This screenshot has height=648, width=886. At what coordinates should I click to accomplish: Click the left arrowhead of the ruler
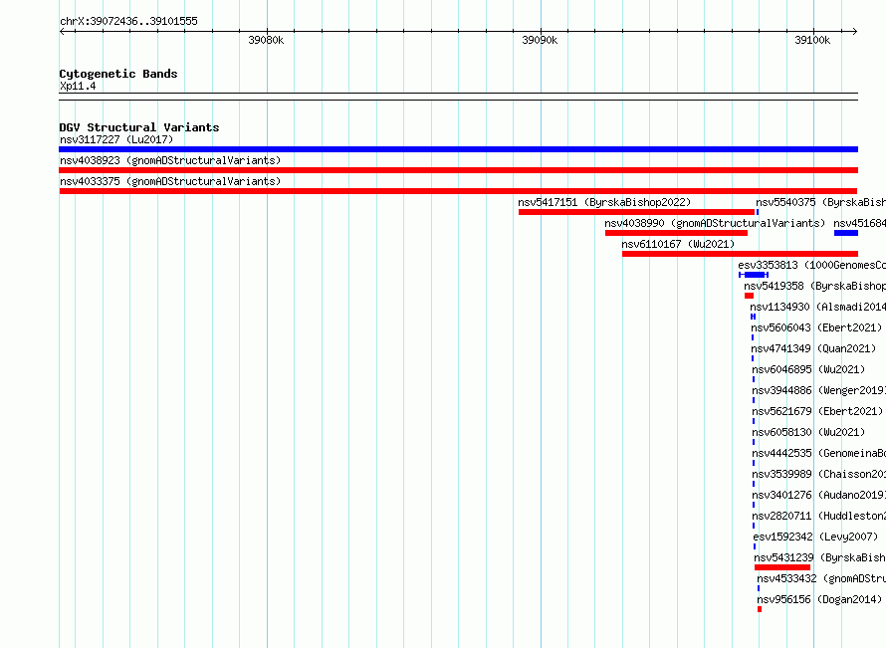[62, 31]
